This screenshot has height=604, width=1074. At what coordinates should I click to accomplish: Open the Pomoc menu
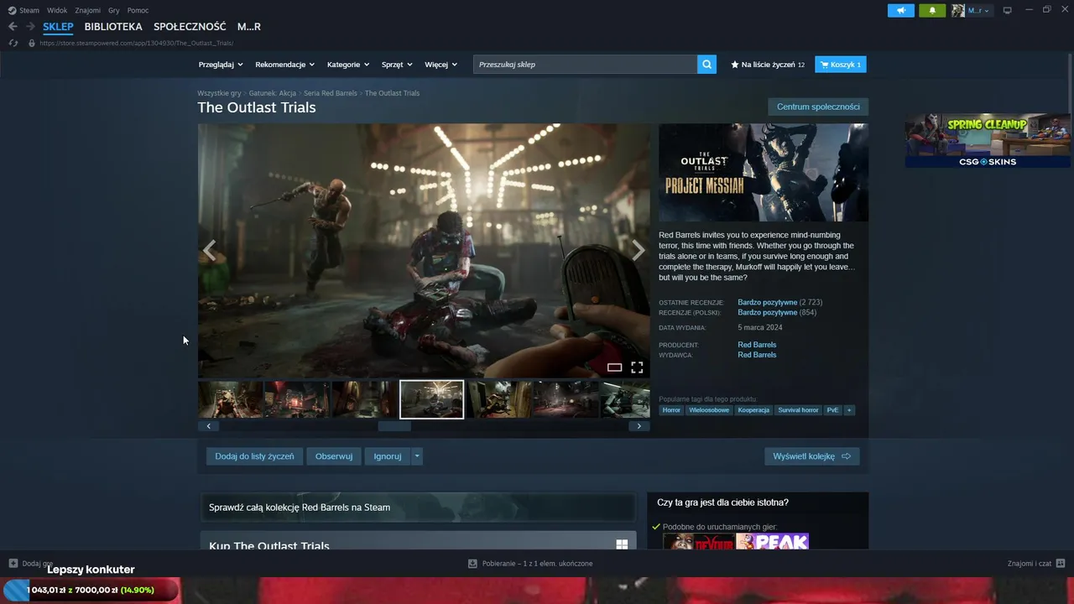[138, 10]
